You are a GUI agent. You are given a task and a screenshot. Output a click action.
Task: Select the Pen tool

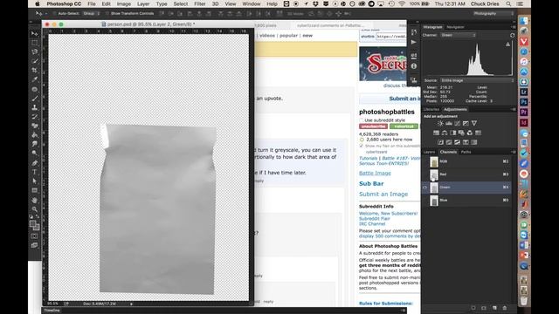coord(35,163)
